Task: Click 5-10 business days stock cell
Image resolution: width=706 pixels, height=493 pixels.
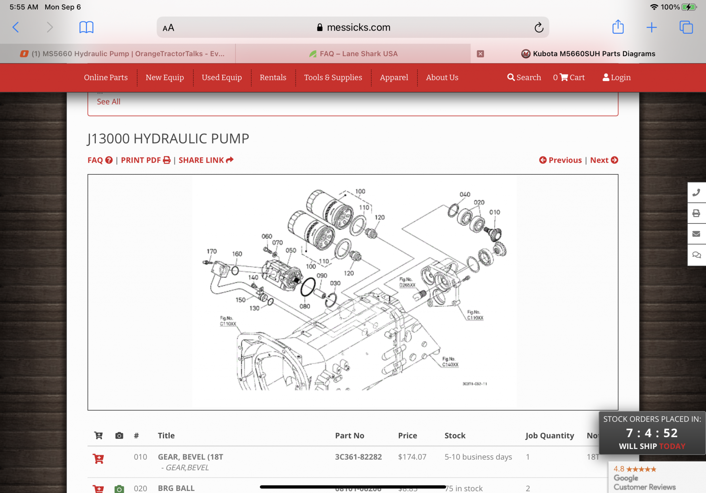Action: point(478,457)
